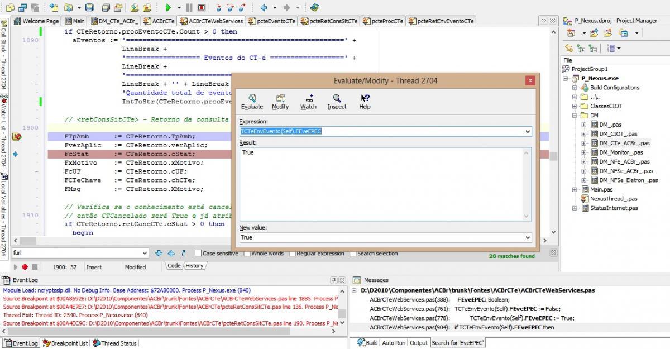This screenshot has height=349, width=670.
Task: Expand the ClassesCIOT folder node
Action: pos(575,106)
